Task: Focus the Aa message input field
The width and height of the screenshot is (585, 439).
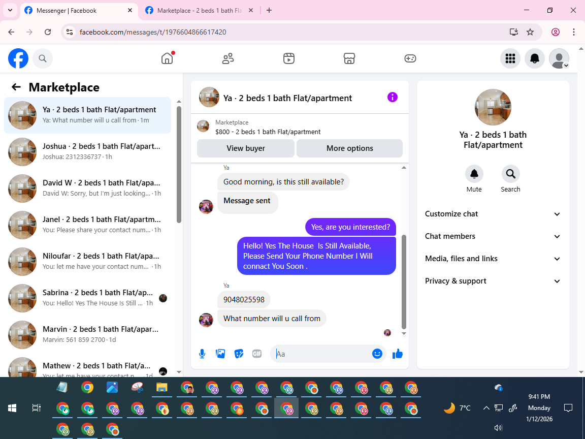Action: coord(323,354)
